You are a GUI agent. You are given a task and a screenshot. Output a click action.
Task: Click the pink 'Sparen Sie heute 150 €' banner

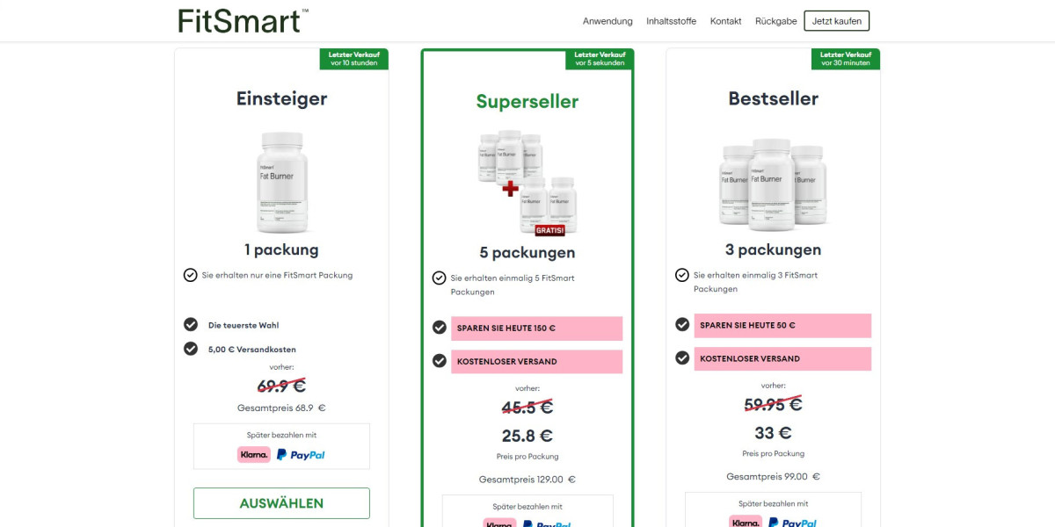click(x=536, y=328)
